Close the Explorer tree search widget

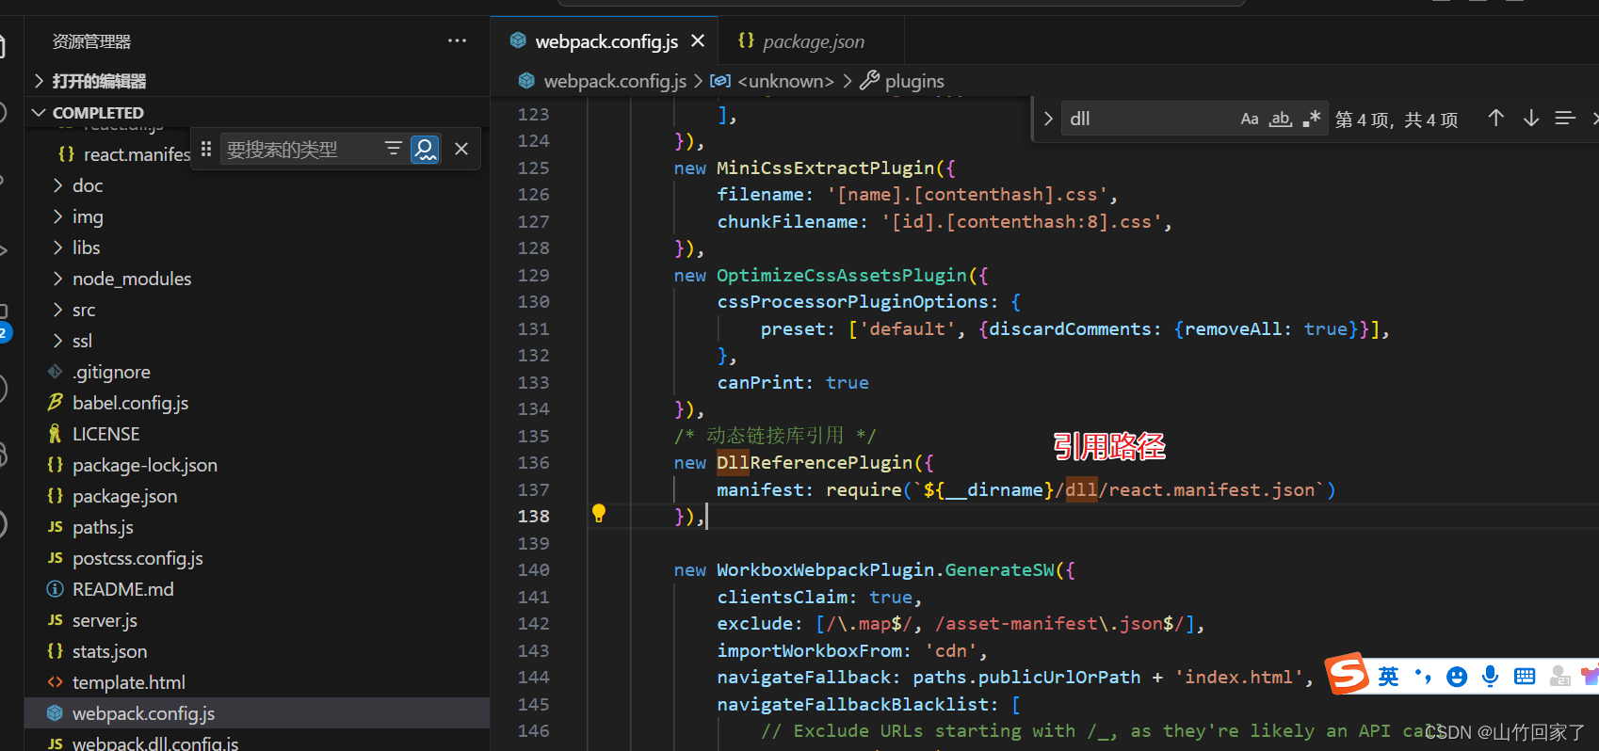(x=461, y=149)
